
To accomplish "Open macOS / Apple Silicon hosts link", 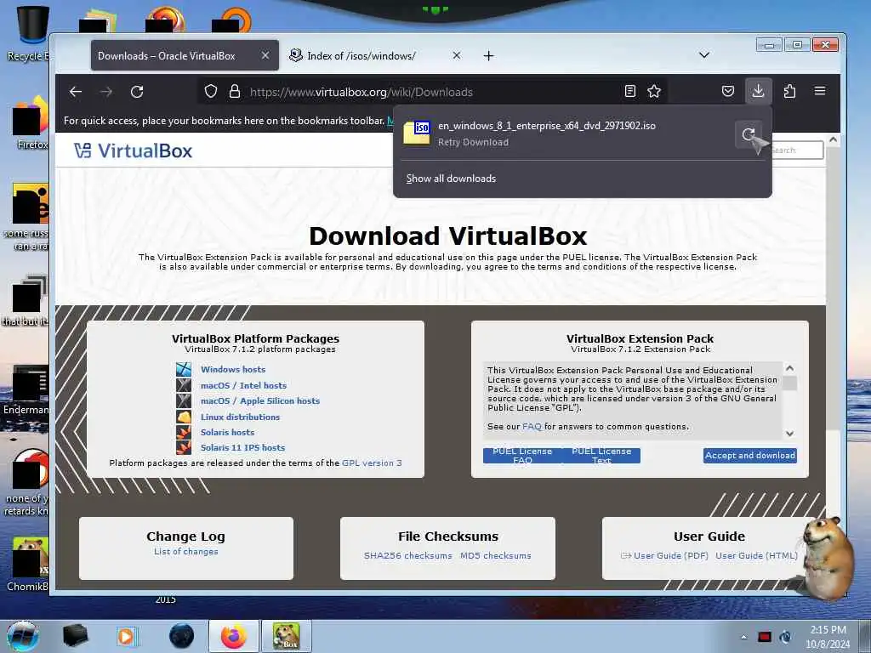I will coord(260,401).
